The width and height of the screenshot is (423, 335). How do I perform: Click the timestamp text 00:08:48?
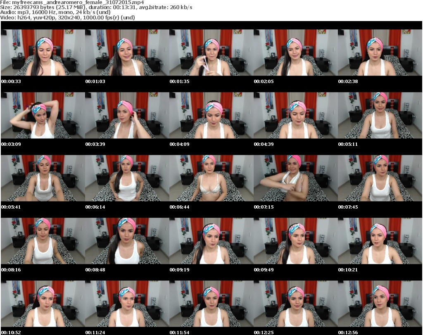click(x=95, y=270)
